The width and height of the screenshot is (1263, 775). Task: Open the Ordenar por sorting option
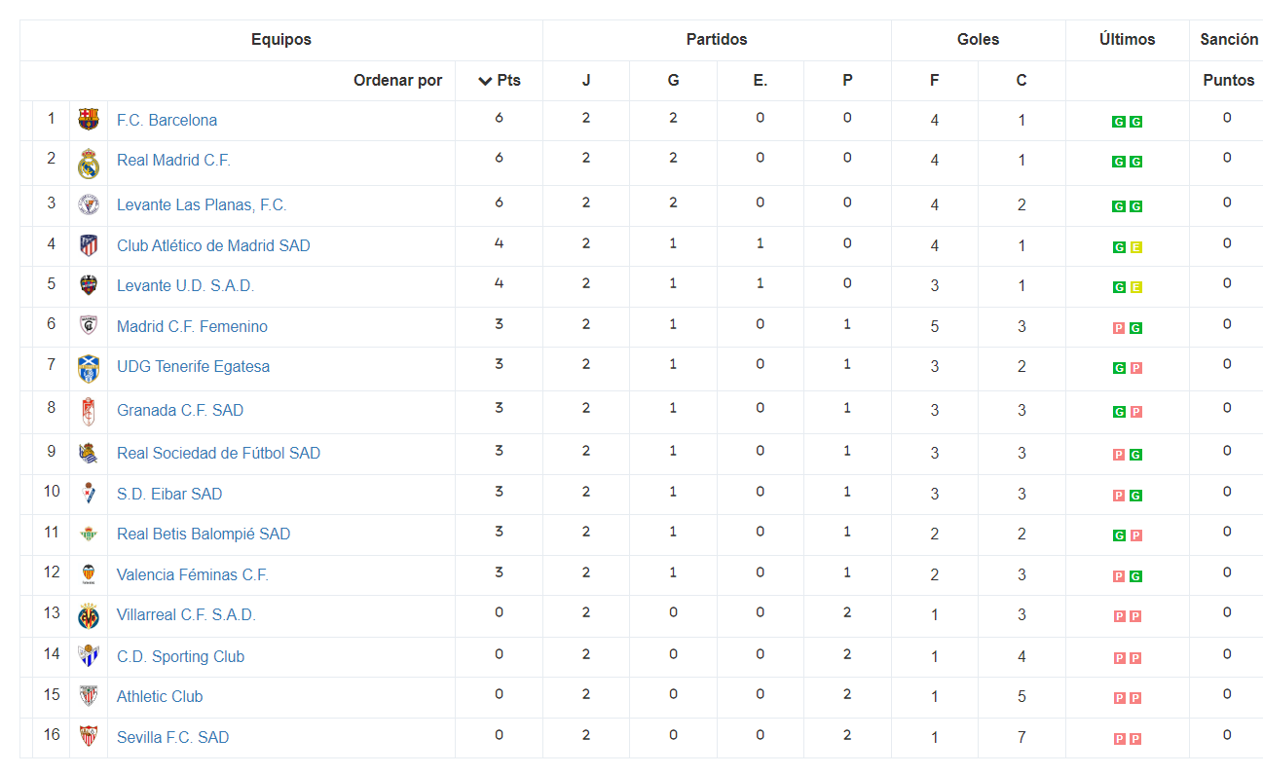[397, 81]
